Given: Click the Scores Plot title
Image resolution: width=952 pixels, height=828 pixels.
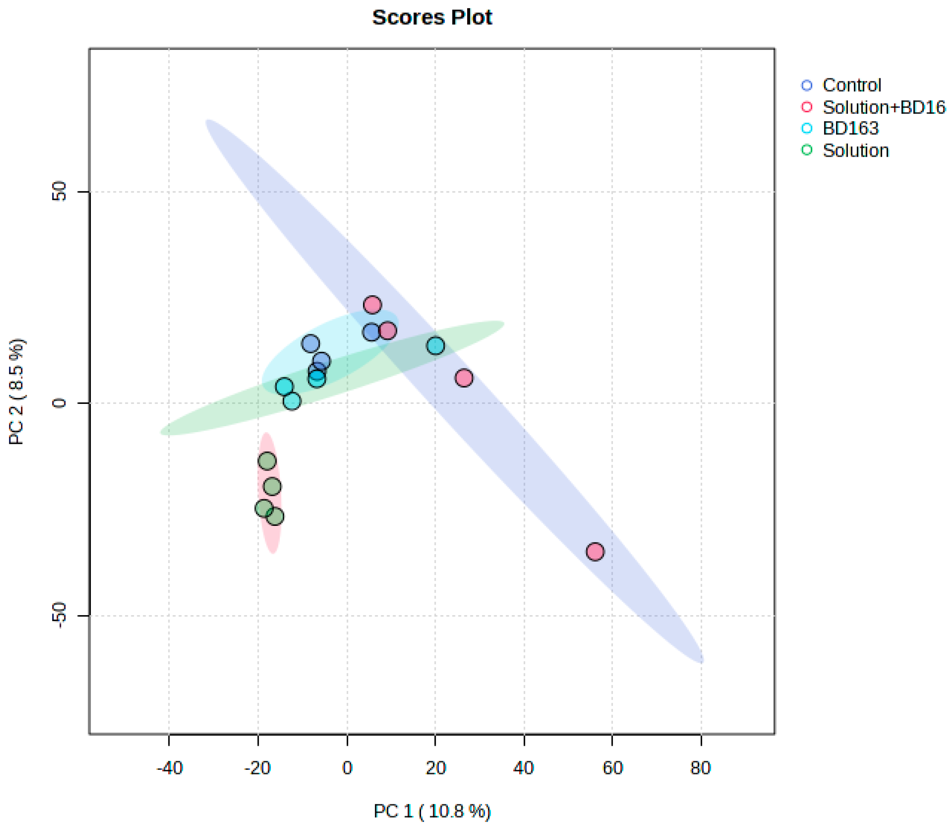Looking at the screenshot, I should pyautogui.click(x=432, y=17).
